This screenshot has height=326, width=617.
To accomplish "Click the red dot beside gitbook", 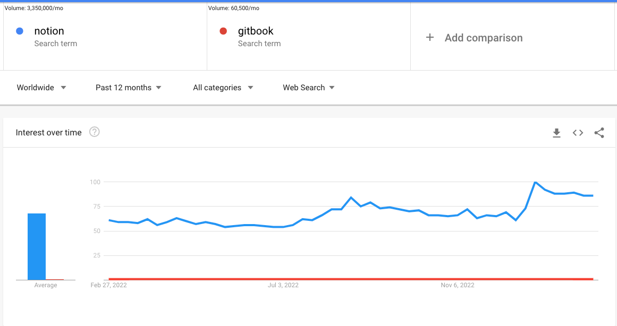I will 223,31.
